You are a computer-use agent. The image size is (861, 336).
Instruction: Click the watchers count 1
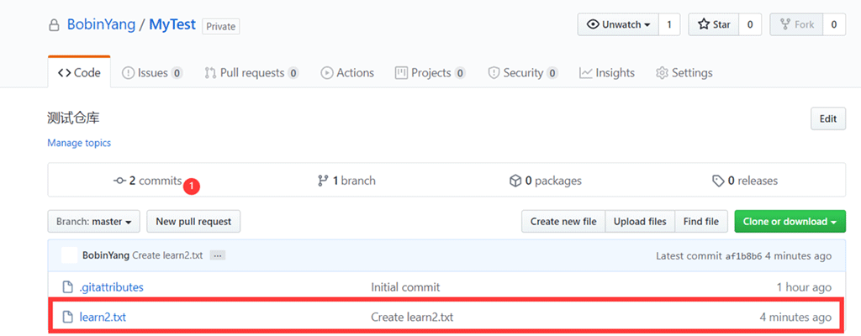[668, 24]
